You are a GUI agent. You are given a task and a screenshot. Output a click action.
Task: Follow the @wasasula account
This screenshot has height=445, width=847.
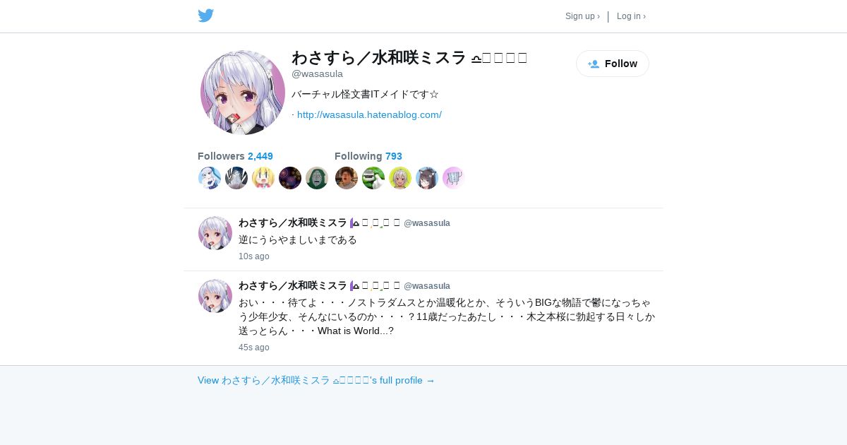pyautogui.click(x=613, y=64)
